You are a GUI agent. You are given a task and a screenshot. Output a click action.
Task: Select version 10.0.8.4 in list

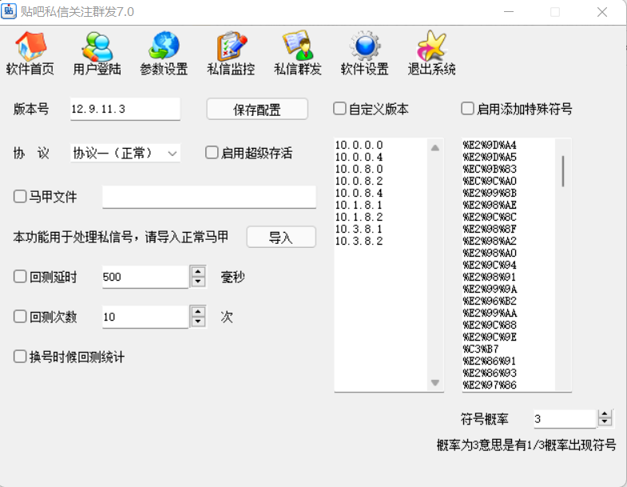359,193
